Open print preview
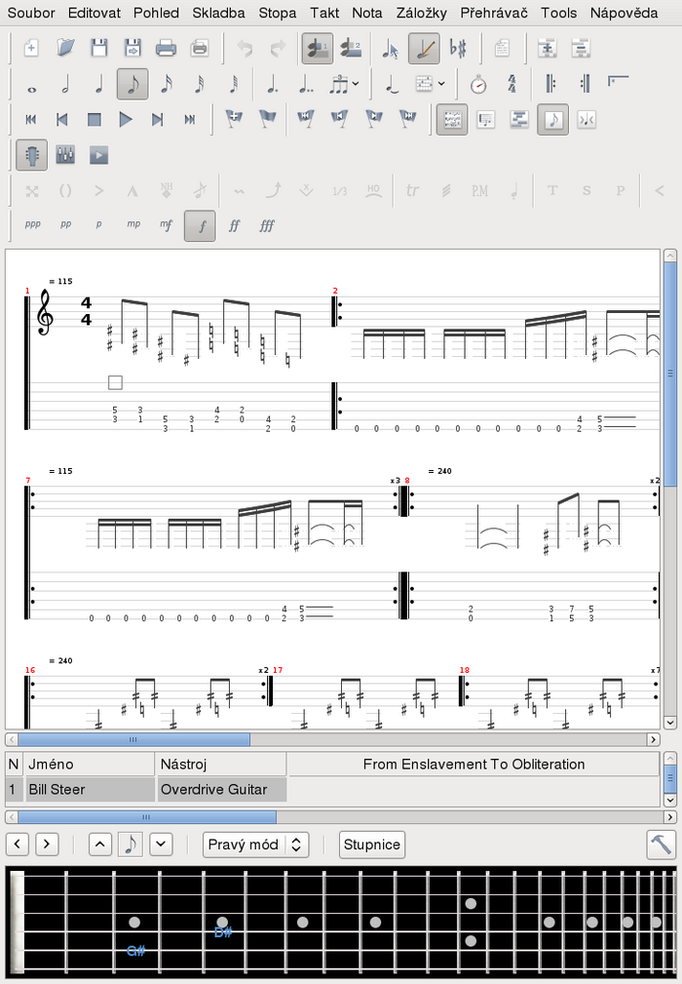Image resolution: width=682 pixels, height=984 pixels. pyautogui.click(x=200, y=49)
